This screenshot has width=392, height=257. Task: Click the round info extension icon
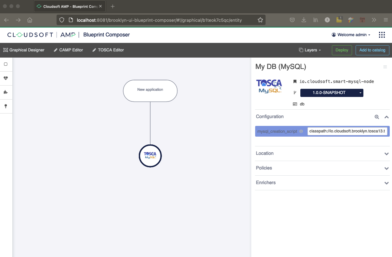pyautogui.click(x=327, y=20)
